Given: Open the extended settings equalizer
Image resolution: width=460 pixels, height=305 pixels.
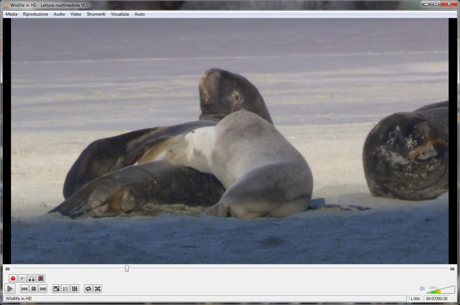Looking at the screenshot, I should click(x=74, y=289).
